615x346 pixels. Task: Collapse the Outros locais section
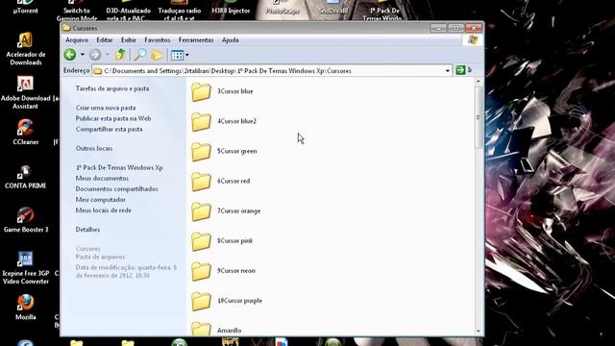pos(94,148)
